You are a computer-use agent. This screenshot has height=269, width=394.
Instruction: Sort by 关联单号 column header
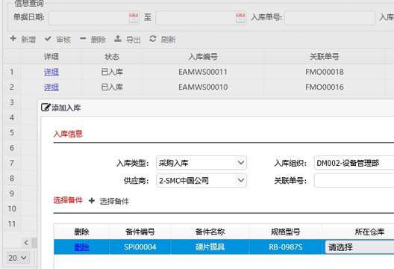[x=325, y=57]
